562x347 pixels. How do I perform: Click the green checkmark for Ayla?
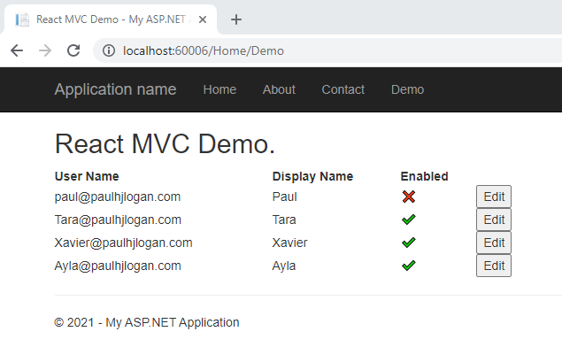pyautogui.click(x=409, y=266)
